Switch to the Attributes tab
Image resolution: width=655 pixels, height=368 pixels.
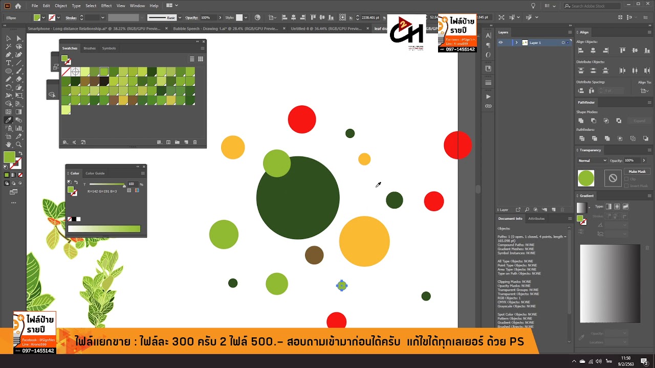[536, 218]
